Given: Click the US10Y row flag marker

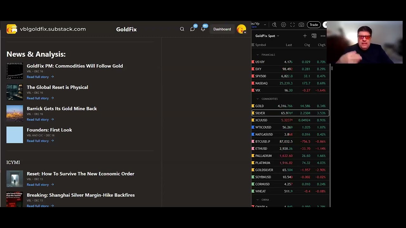Looking at the screenshot, I should [253, 62].
